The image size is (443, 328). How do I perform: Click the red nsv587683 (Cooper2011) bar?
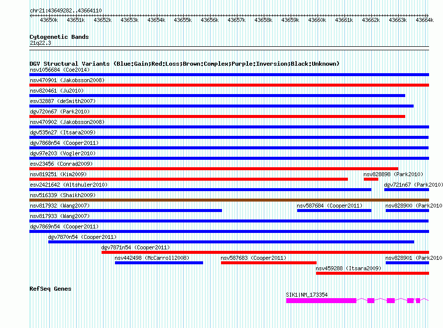point(269,263)
